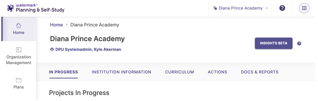
Task: Open the Plans folder icon
Action: click(x=18, y=80)
